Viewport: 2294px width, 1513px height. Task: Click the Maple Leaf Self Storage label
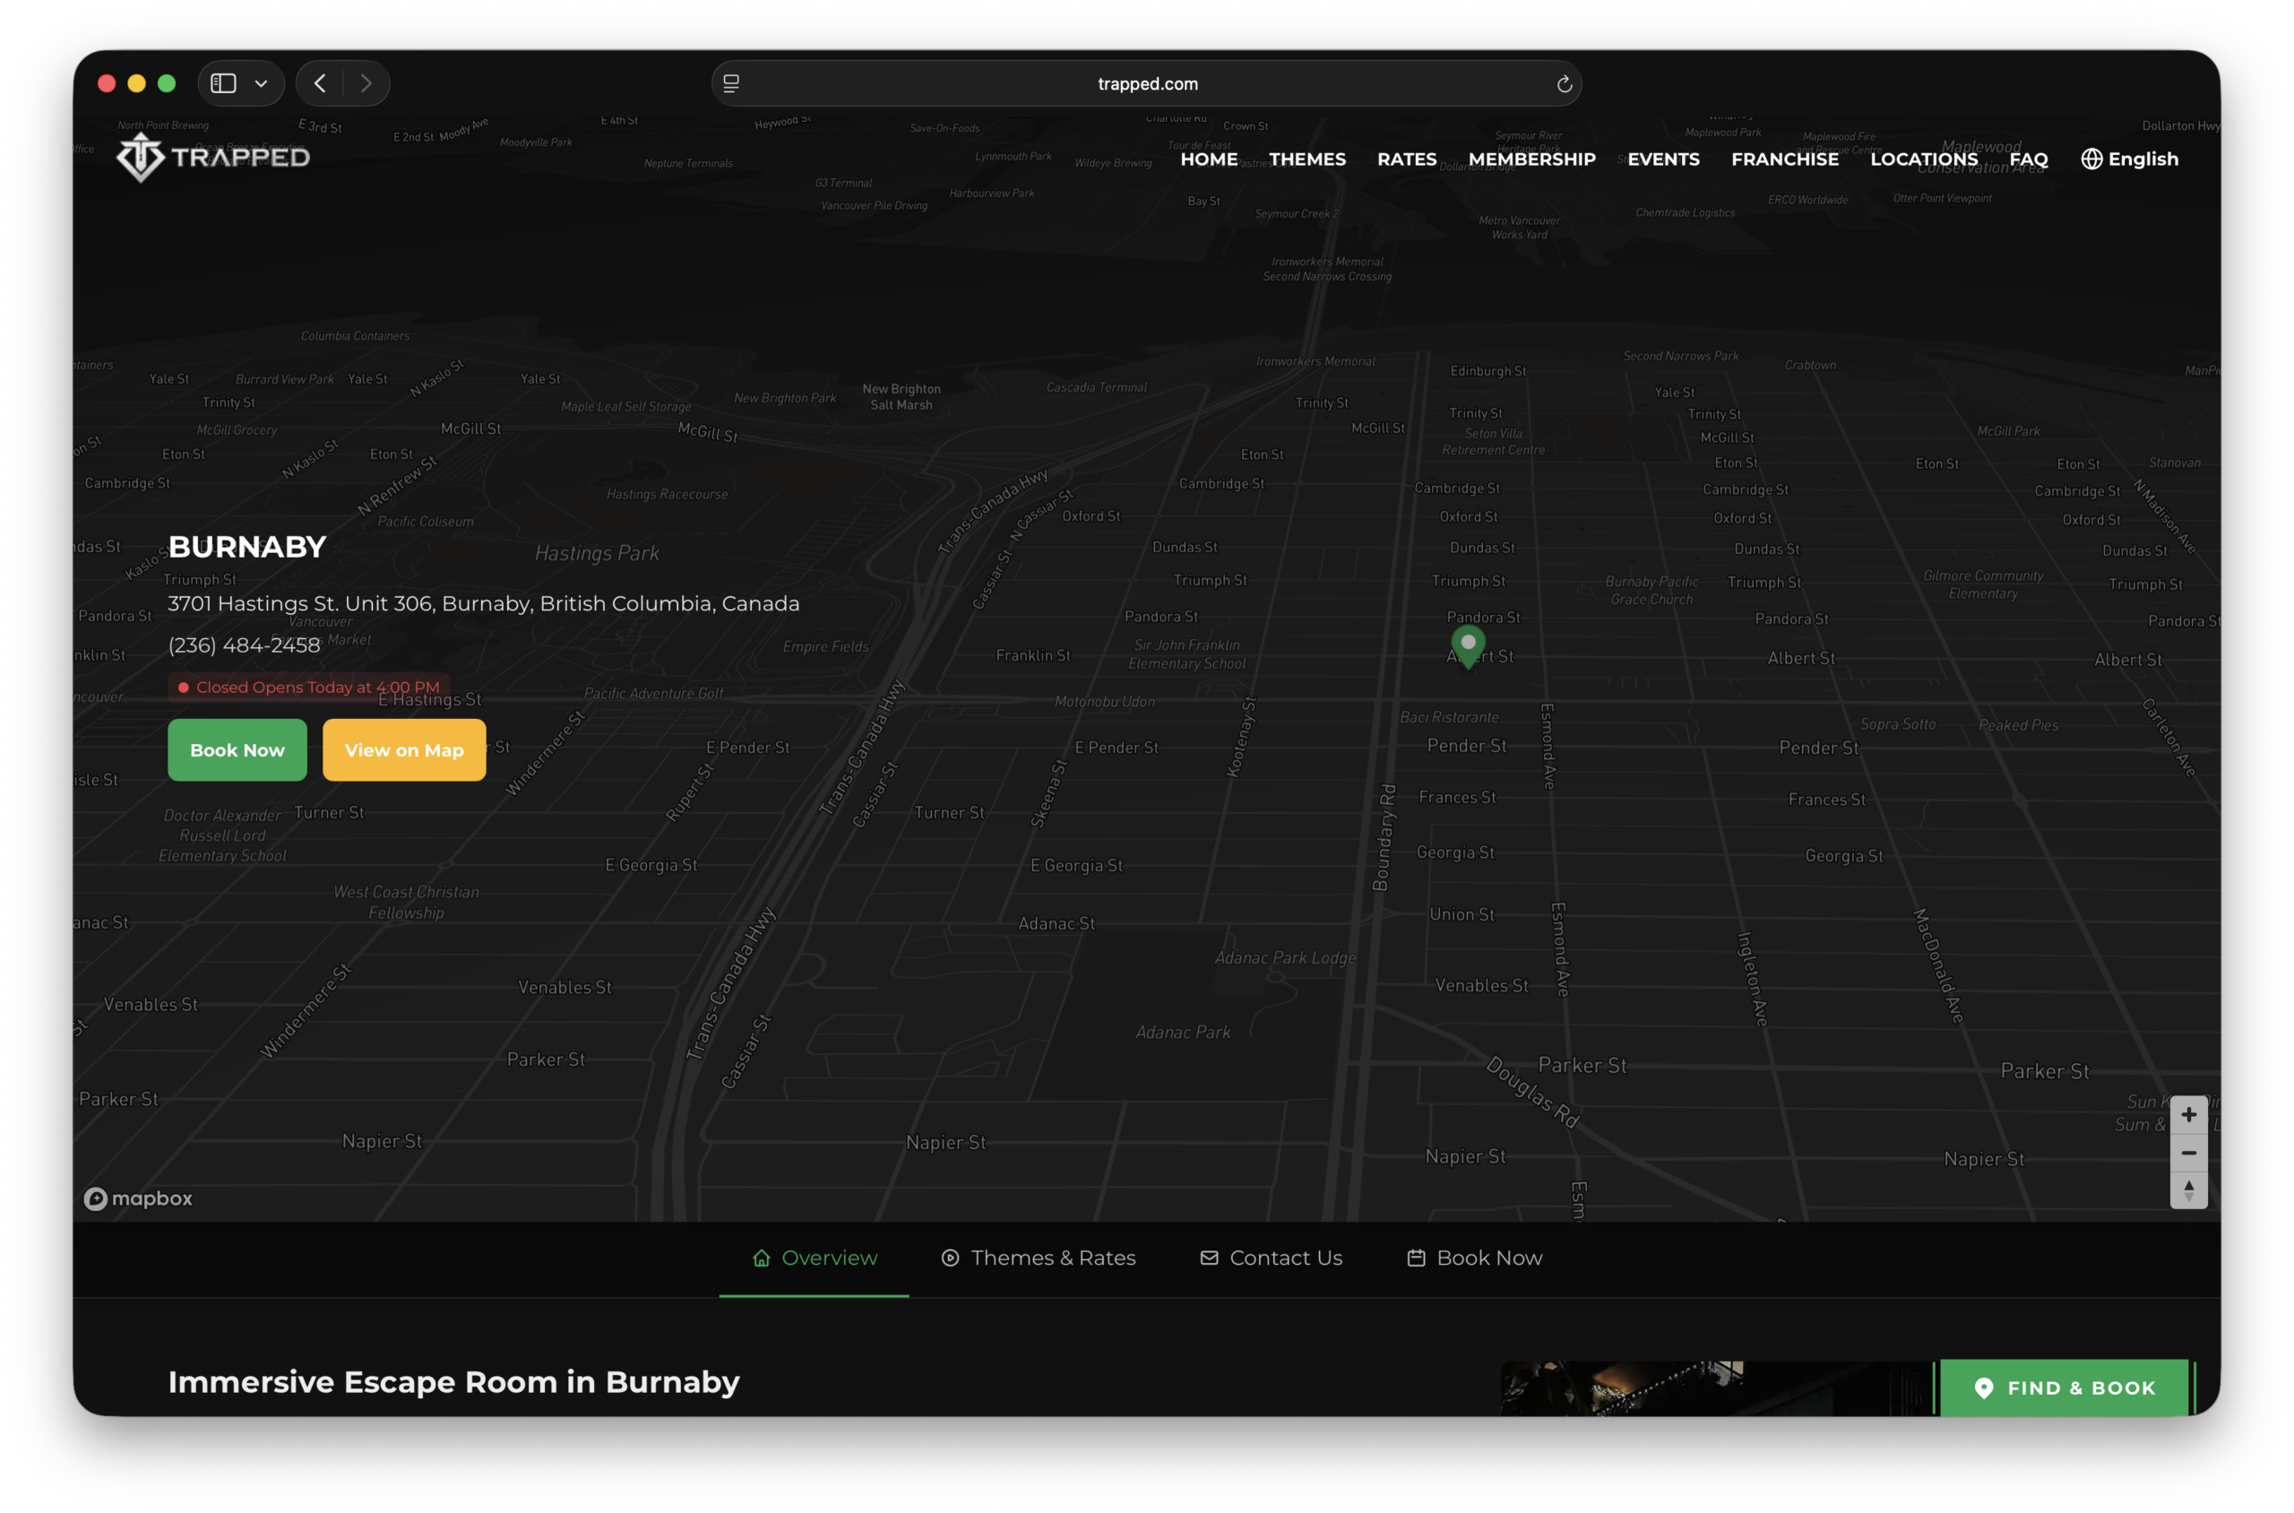tap(626, 406)
